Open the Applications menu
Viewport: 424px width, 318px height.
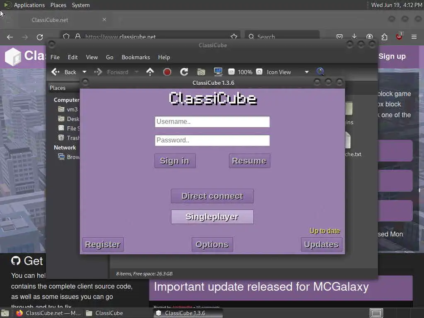[25, 5]
